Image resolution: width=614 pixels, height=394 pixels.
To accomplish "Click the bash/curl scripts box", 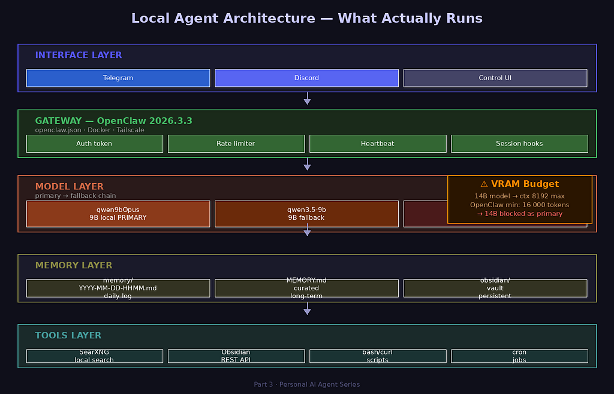I will click(x=378, y=356).
